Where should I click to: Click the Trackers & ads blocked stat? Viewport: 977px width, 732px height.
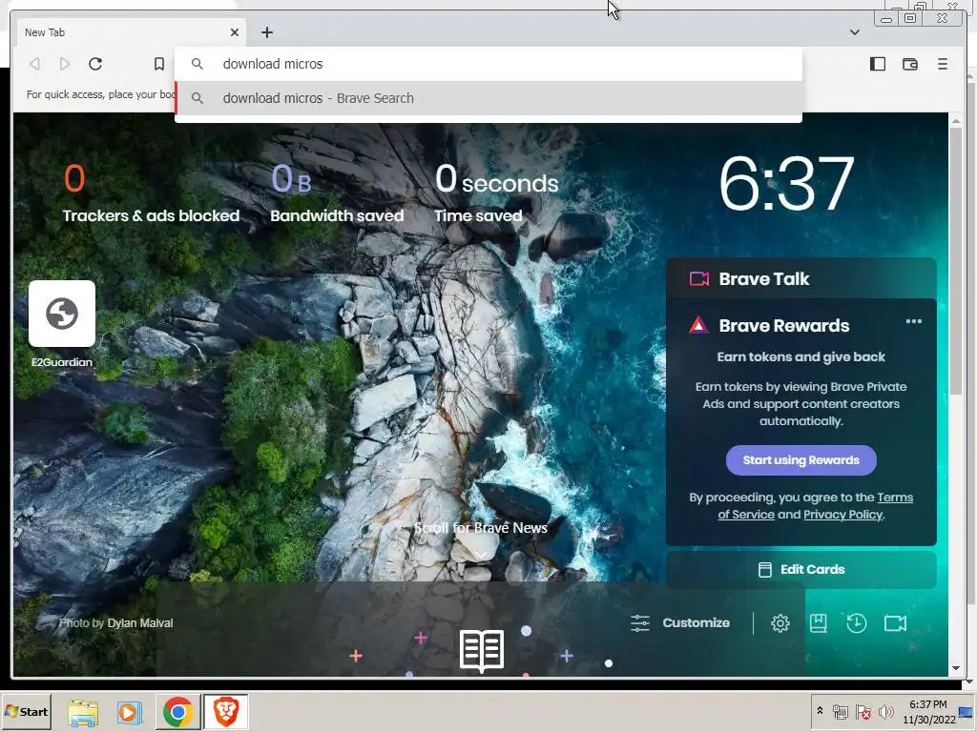(x=151, y=193)
